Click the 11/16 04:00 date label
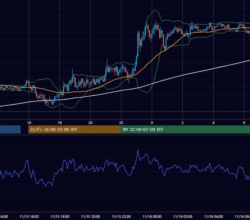This screenshot has width=250, height=220. [x=214, y=216]
